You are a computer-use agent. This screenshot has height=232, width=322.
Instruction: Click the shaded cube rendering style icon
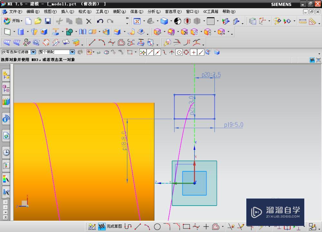pyautogui.click(x=164, y=21)
